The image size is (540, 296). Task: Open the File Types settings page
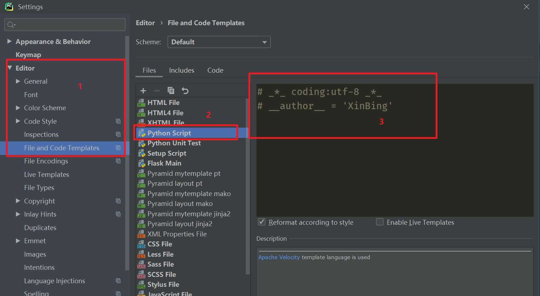pyautogui.click(x=39, y=188)
